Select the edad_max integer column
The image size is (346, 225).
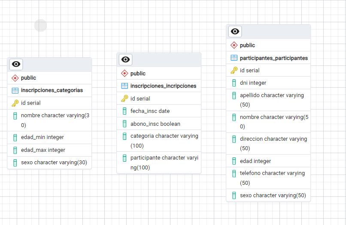43,150
